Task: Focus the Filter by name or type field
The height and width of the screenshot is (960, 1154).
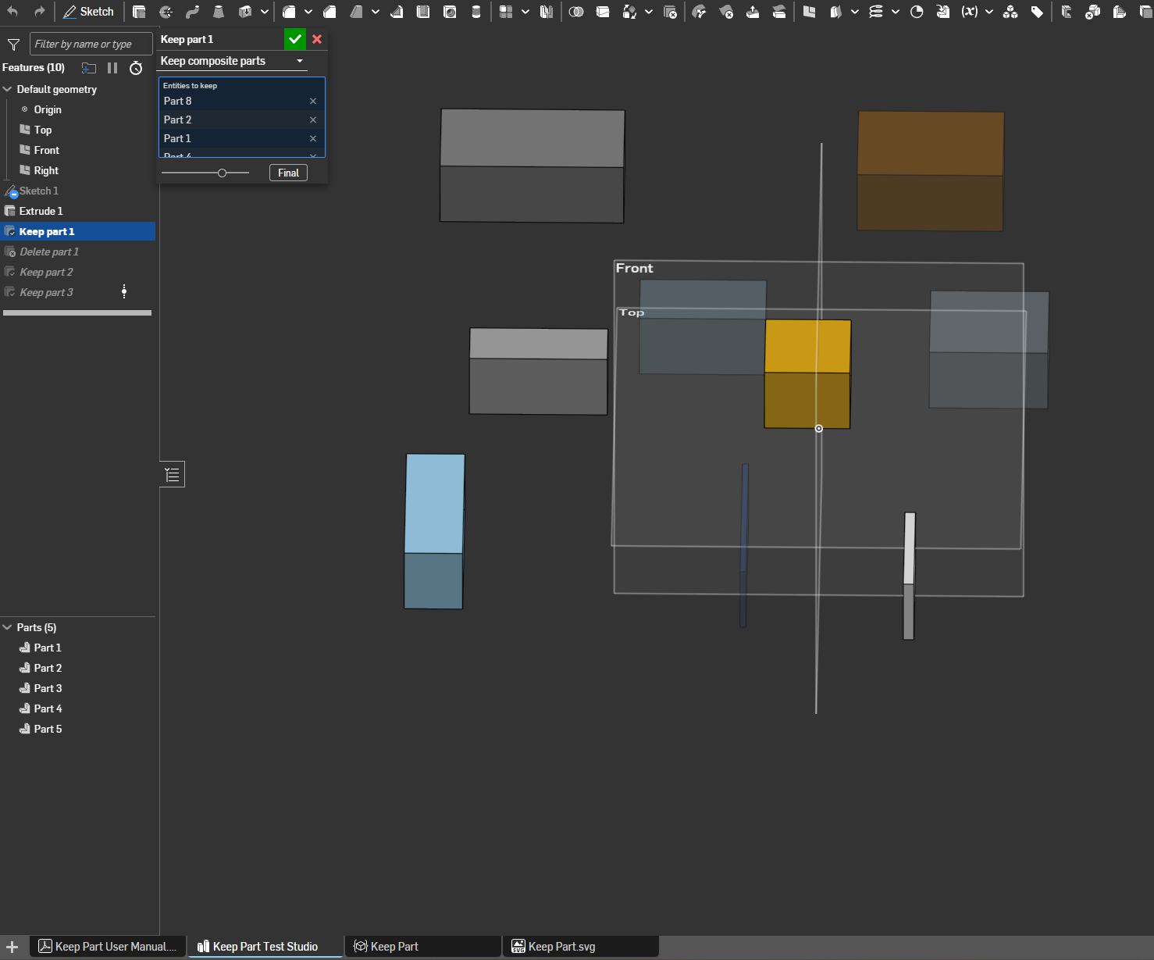Action: click(91, 45)
